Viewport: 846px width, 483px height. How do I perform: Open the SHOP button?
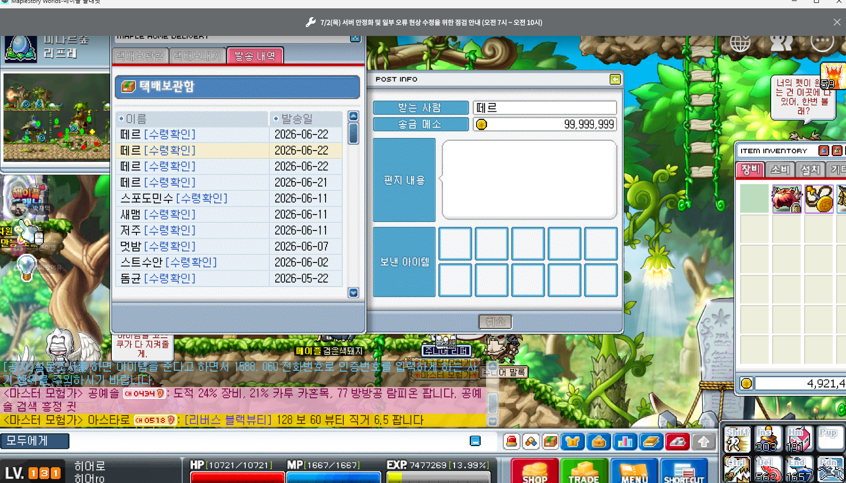click(x=535, y=471)
